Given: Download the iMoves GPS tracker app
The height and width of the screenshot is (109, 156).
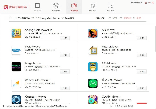Looking at the screenshot, I should coord(65,88).
